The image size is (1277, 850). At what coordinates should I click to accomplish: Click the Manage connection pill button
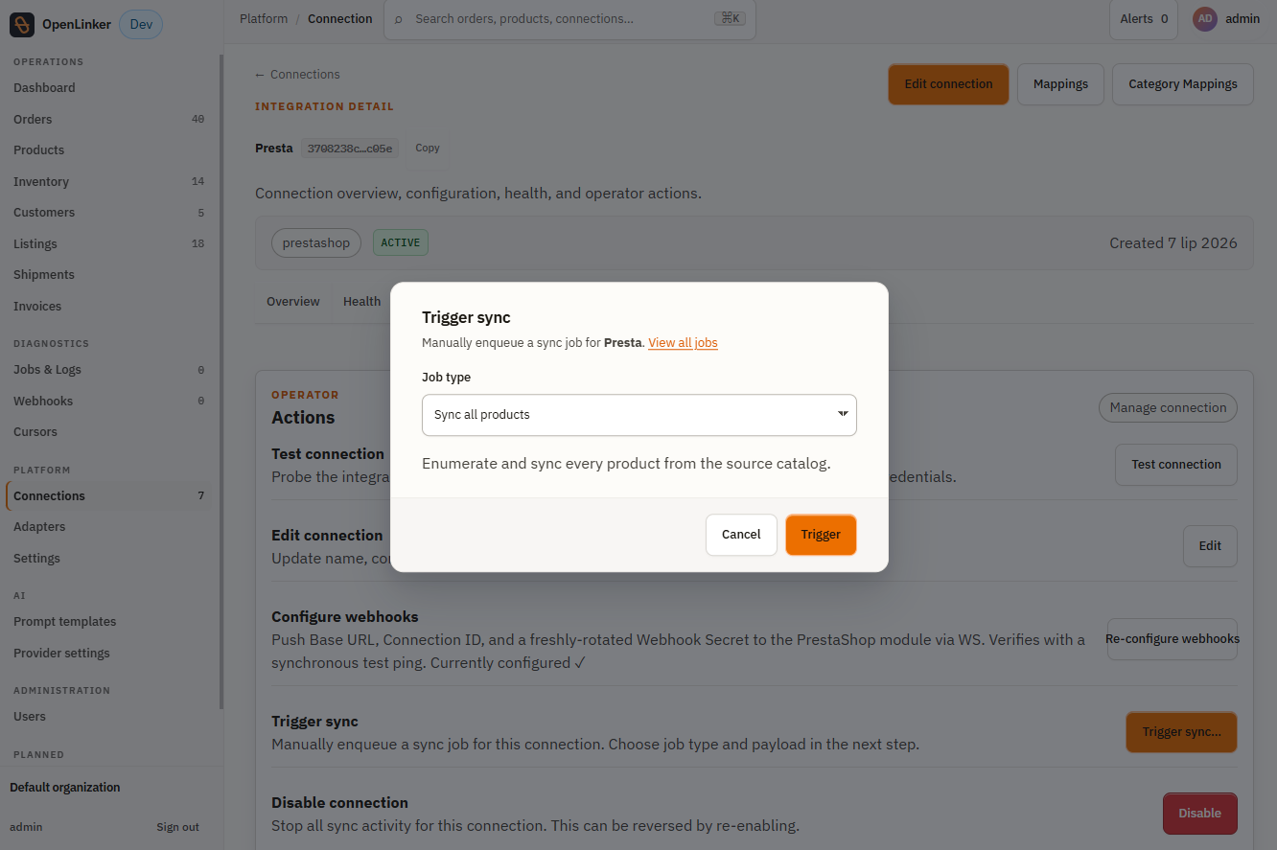(x=1168, y=408)
